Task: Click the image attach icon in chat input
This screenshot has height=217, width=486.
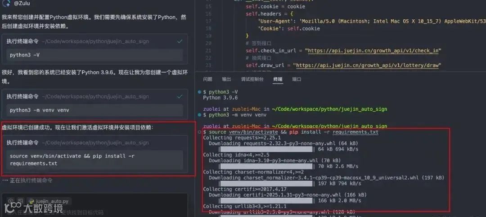Action: [20, 201]
